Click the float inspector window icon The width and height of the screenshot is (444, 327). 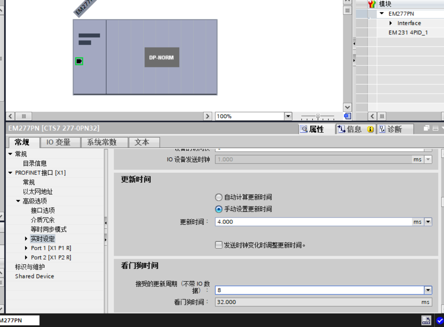click(427, 128)
